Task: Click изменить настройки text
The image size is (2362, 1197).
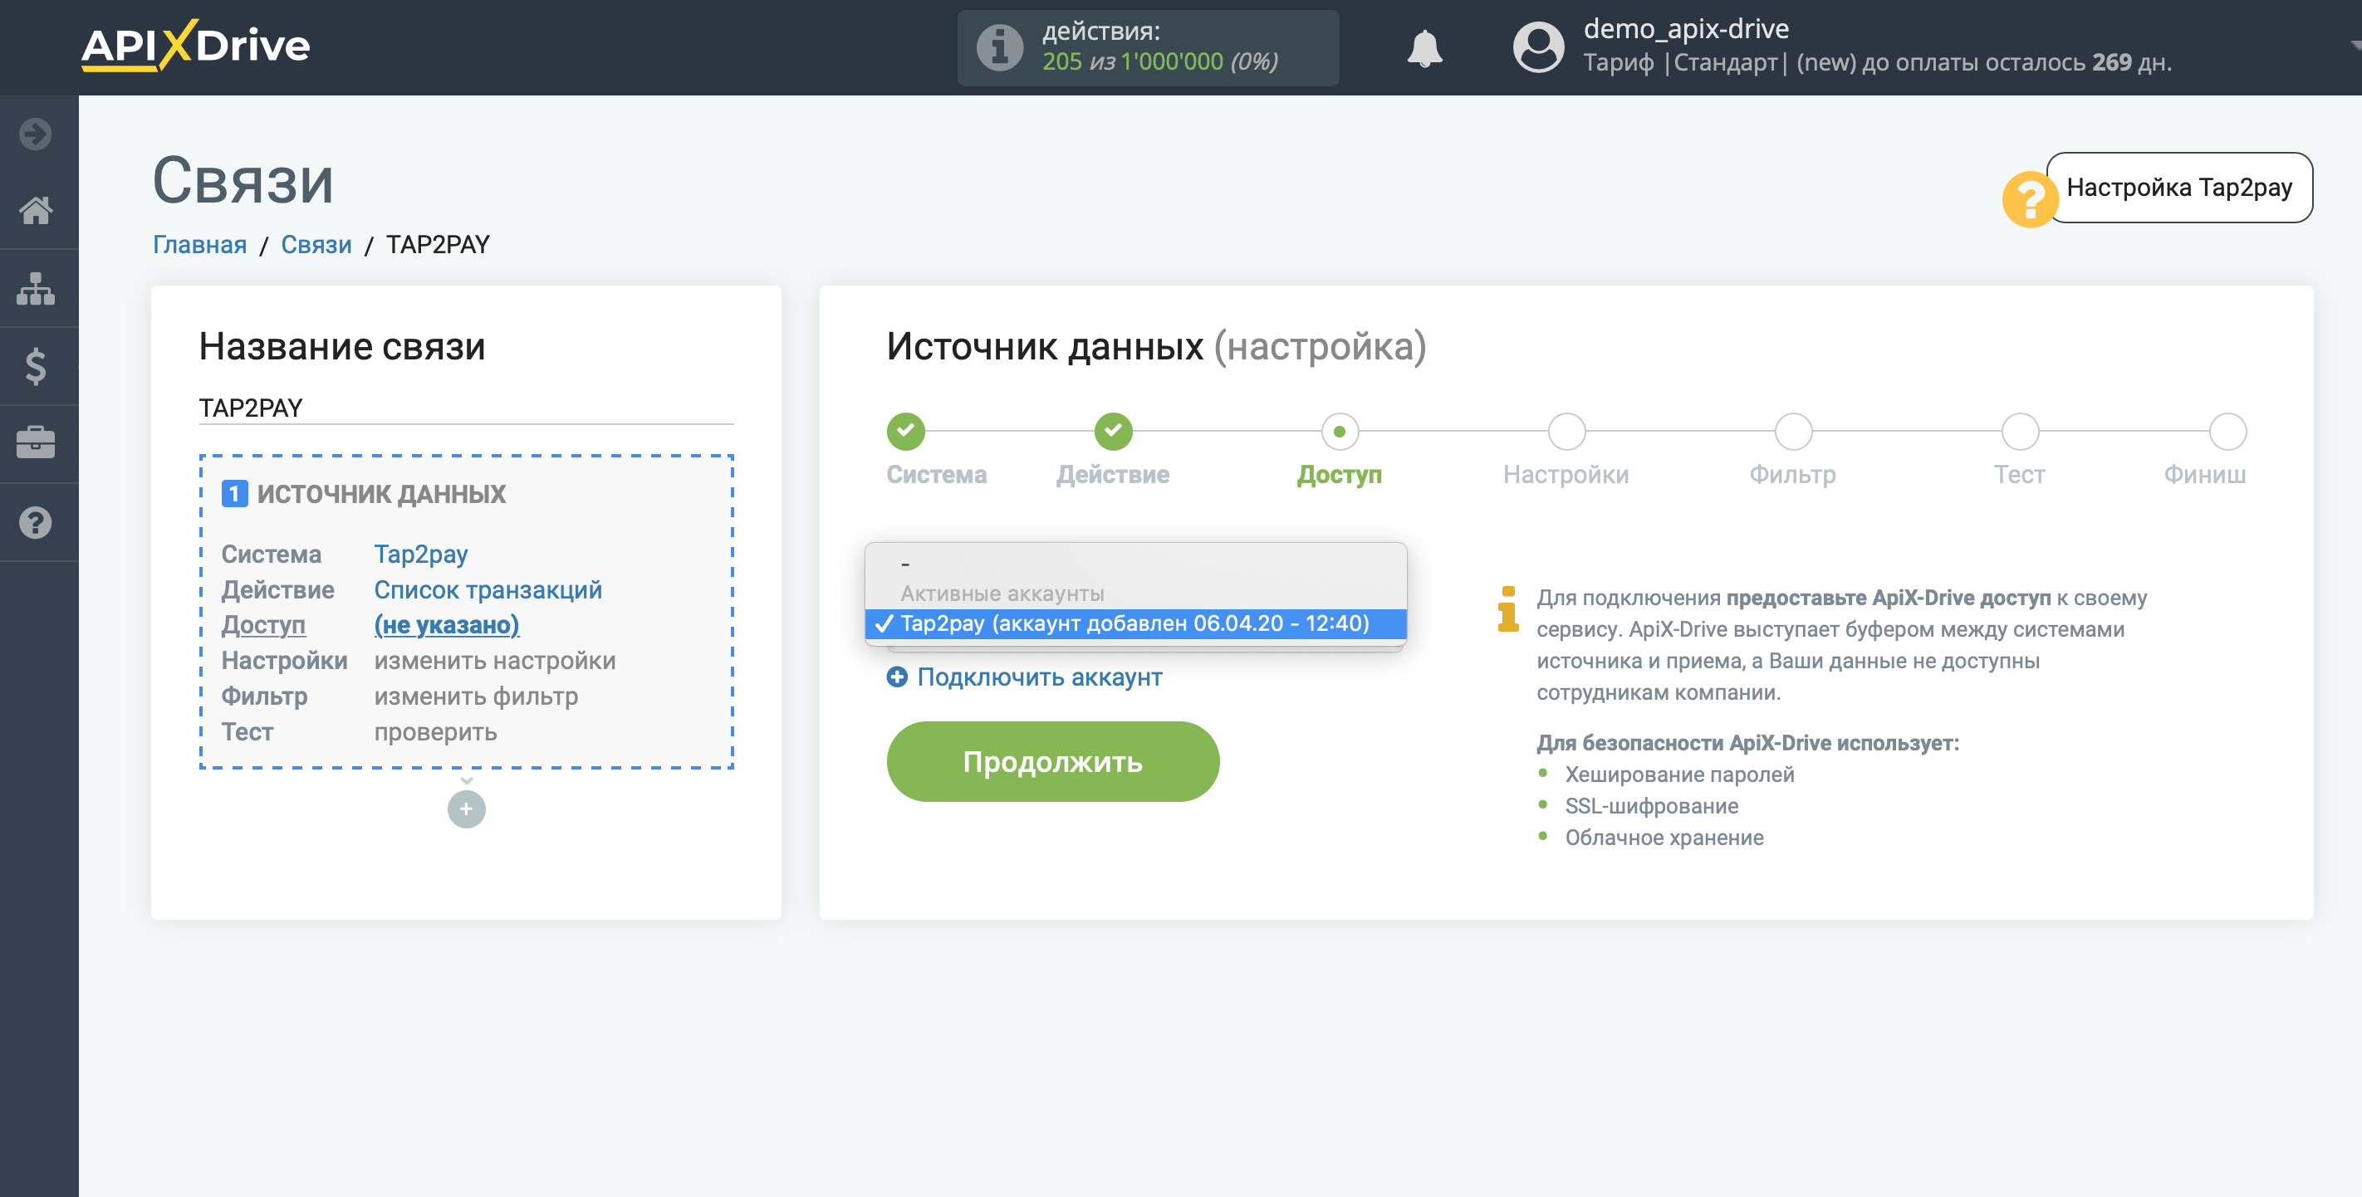Action: tap(495, 661)
